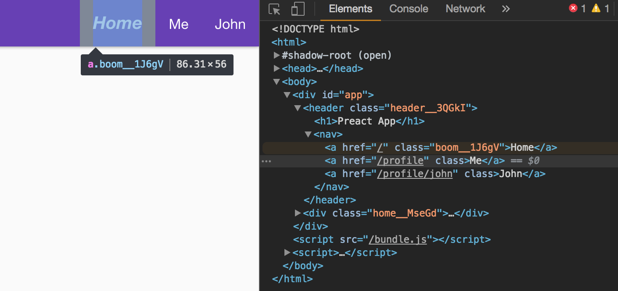618x291 pixels.
Task: Select the anchor row with class boom__1J6gV
Action: click(441, 148)
